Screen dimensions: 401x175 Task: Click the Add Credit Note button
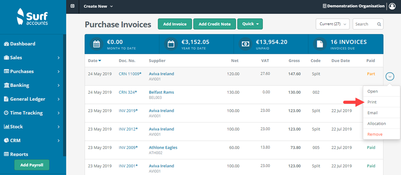215,24
